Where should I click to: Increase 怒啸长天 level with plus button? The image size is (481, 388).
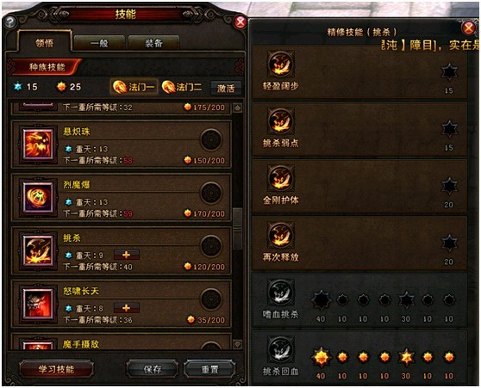click(126, 308)
